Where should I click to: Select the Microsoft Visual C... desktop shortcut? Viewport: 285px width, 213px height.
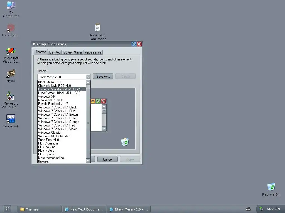(x=11, y=55)
